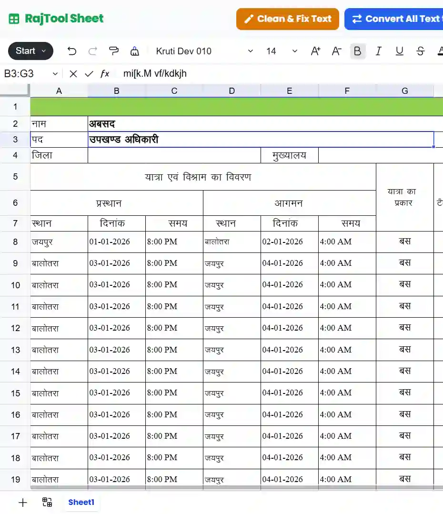
Task: Toggle underline formatting
Action: click(399, 51)
